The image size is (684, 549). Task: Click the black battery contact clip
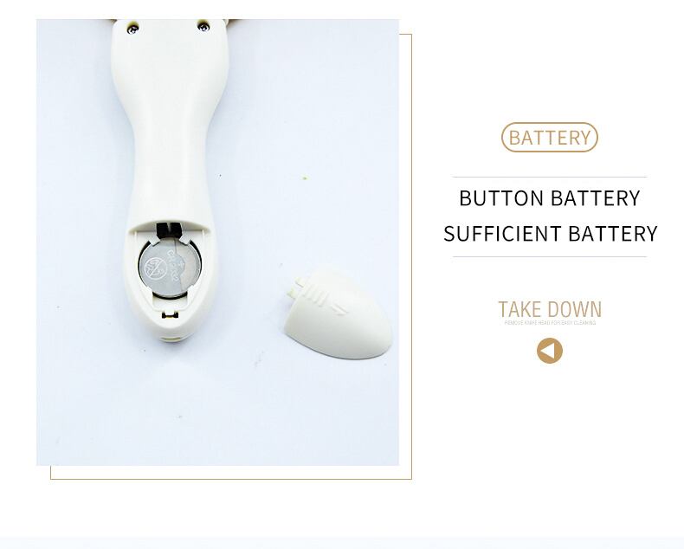(169, 229)
